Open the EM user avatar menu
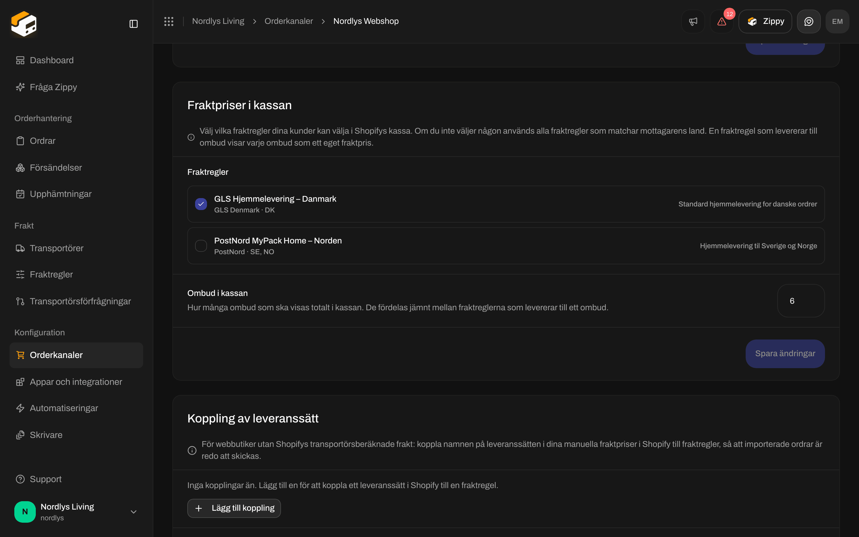Image resolution: width=859 pixels, height=537 pixels. click(x=837, y=21)
